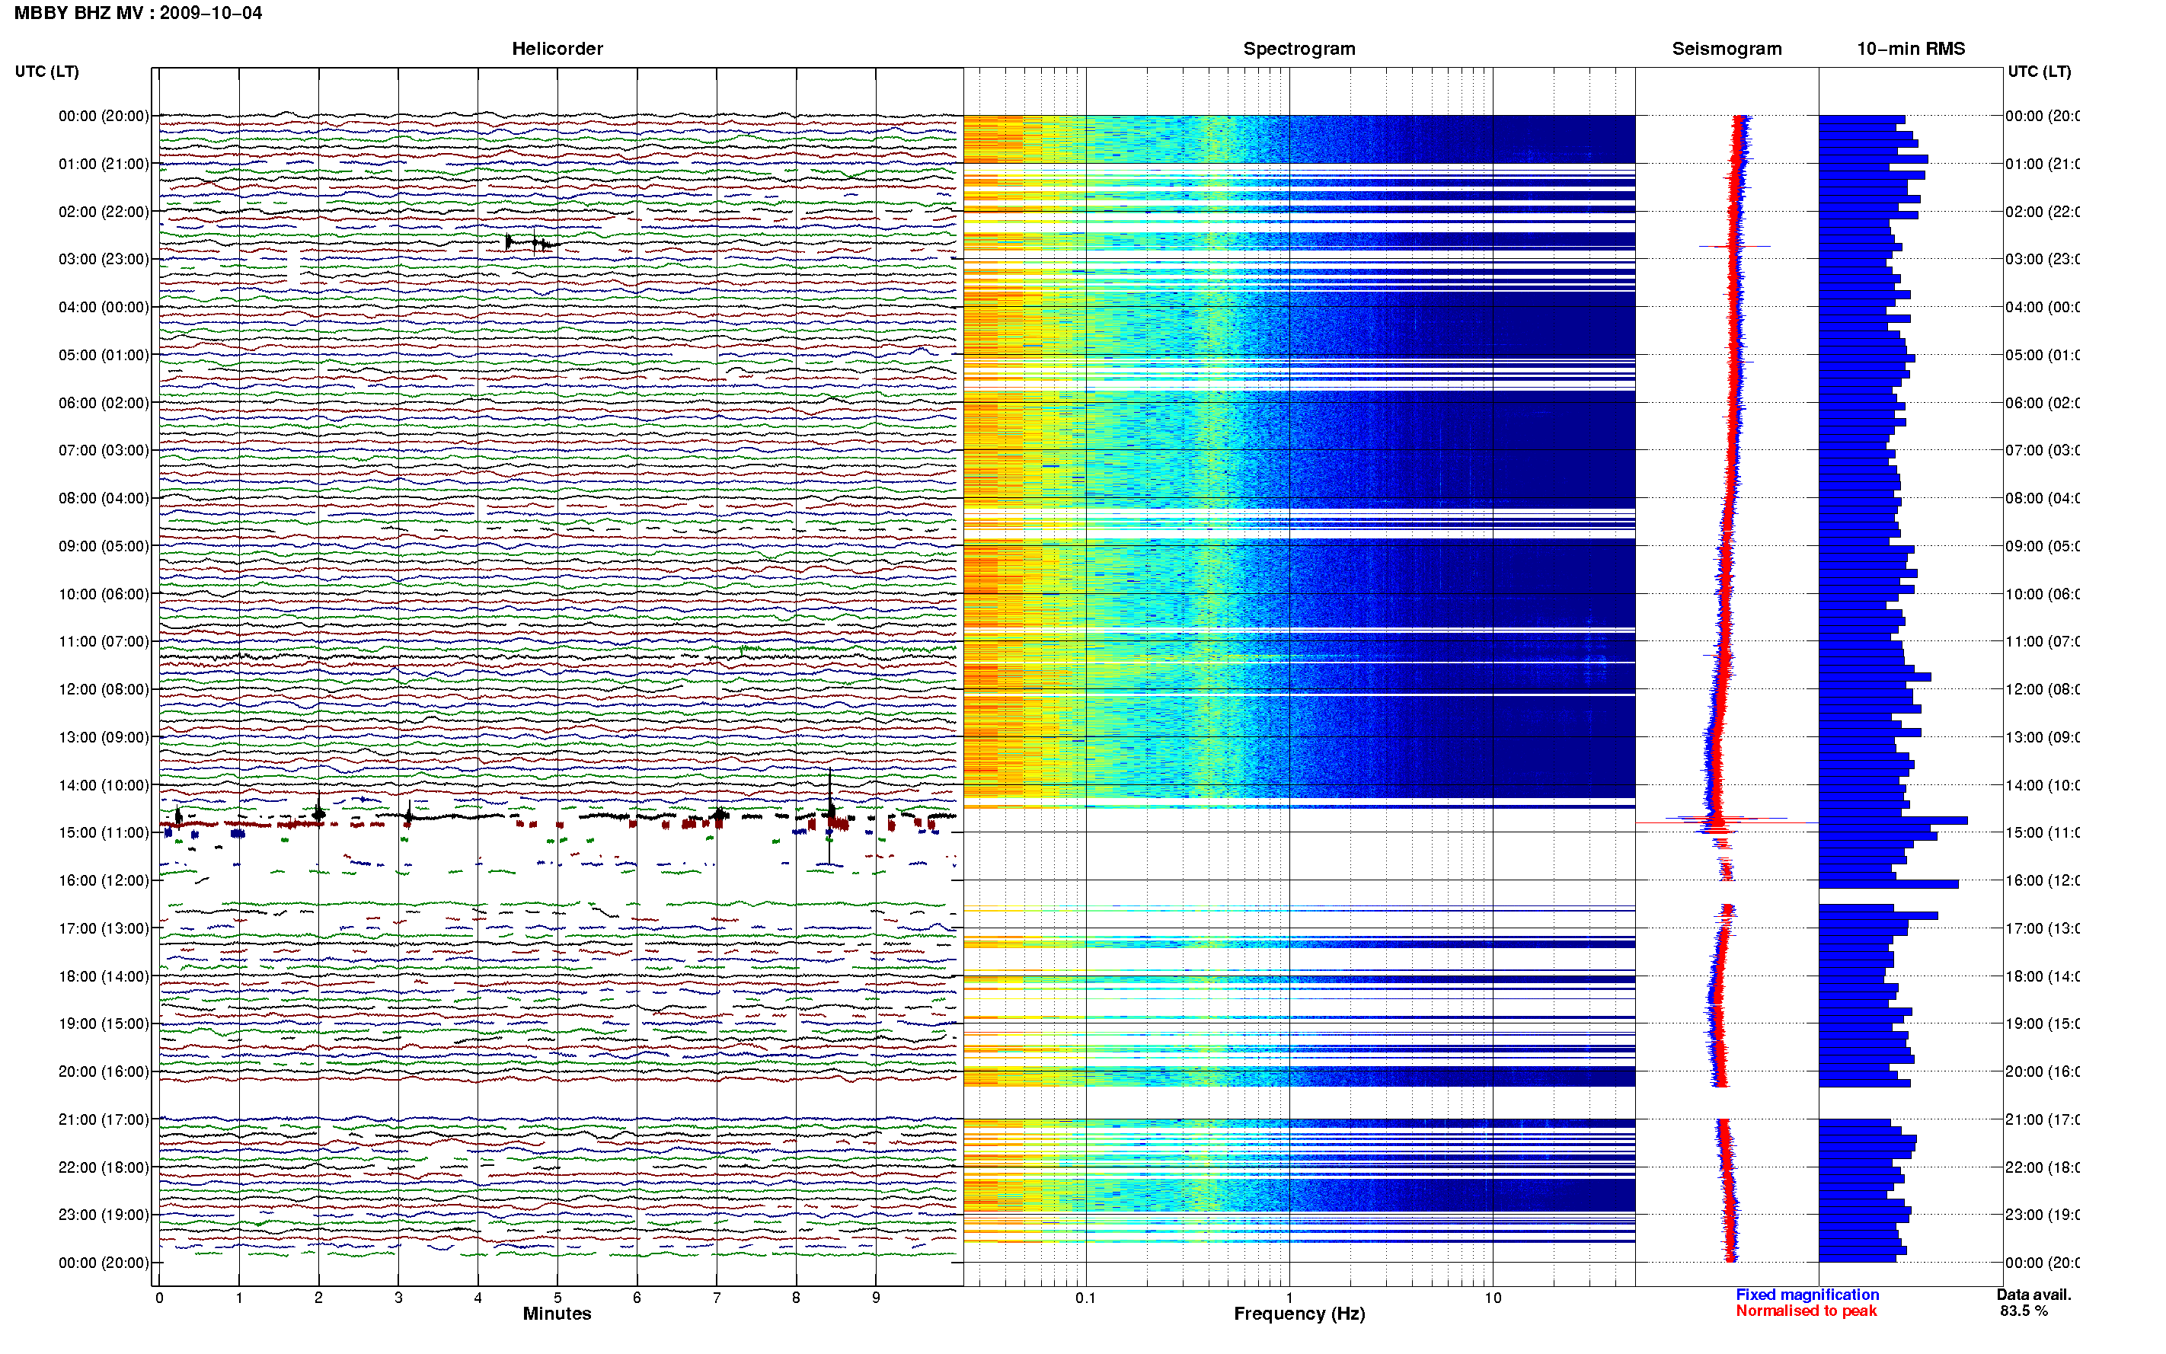This screenshot has height=1354, width=2166.
Task: Click the '14:00 (10:00)' left time label
Action: pos(104,785)
